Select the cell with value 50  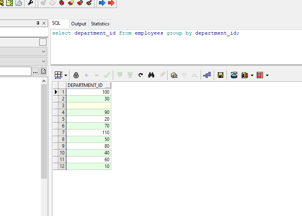89,139
